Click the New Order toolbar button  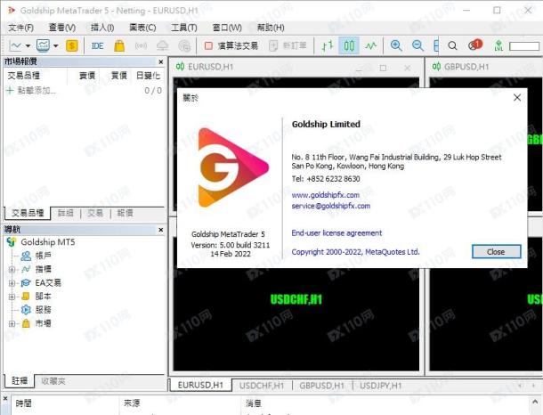(x=288, y=45)
